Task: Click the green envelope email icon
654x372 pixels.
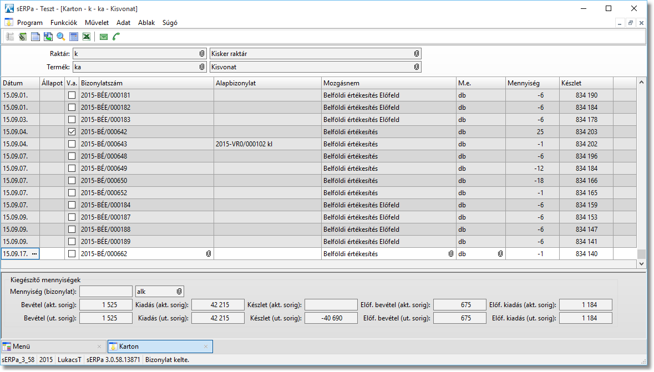Action: [x=104, y=37]
